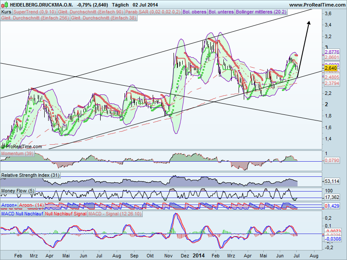This screenshot has width=347, height=260.
Task: Open Gleit. Durchschnitt (Einfach 256) label
Action: 35,18
